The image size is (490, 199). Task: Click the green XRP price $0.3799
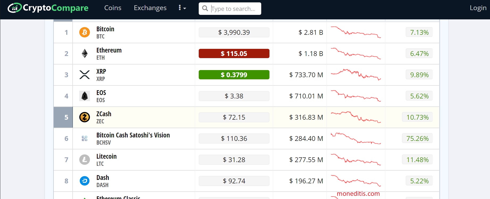[234, 75]
